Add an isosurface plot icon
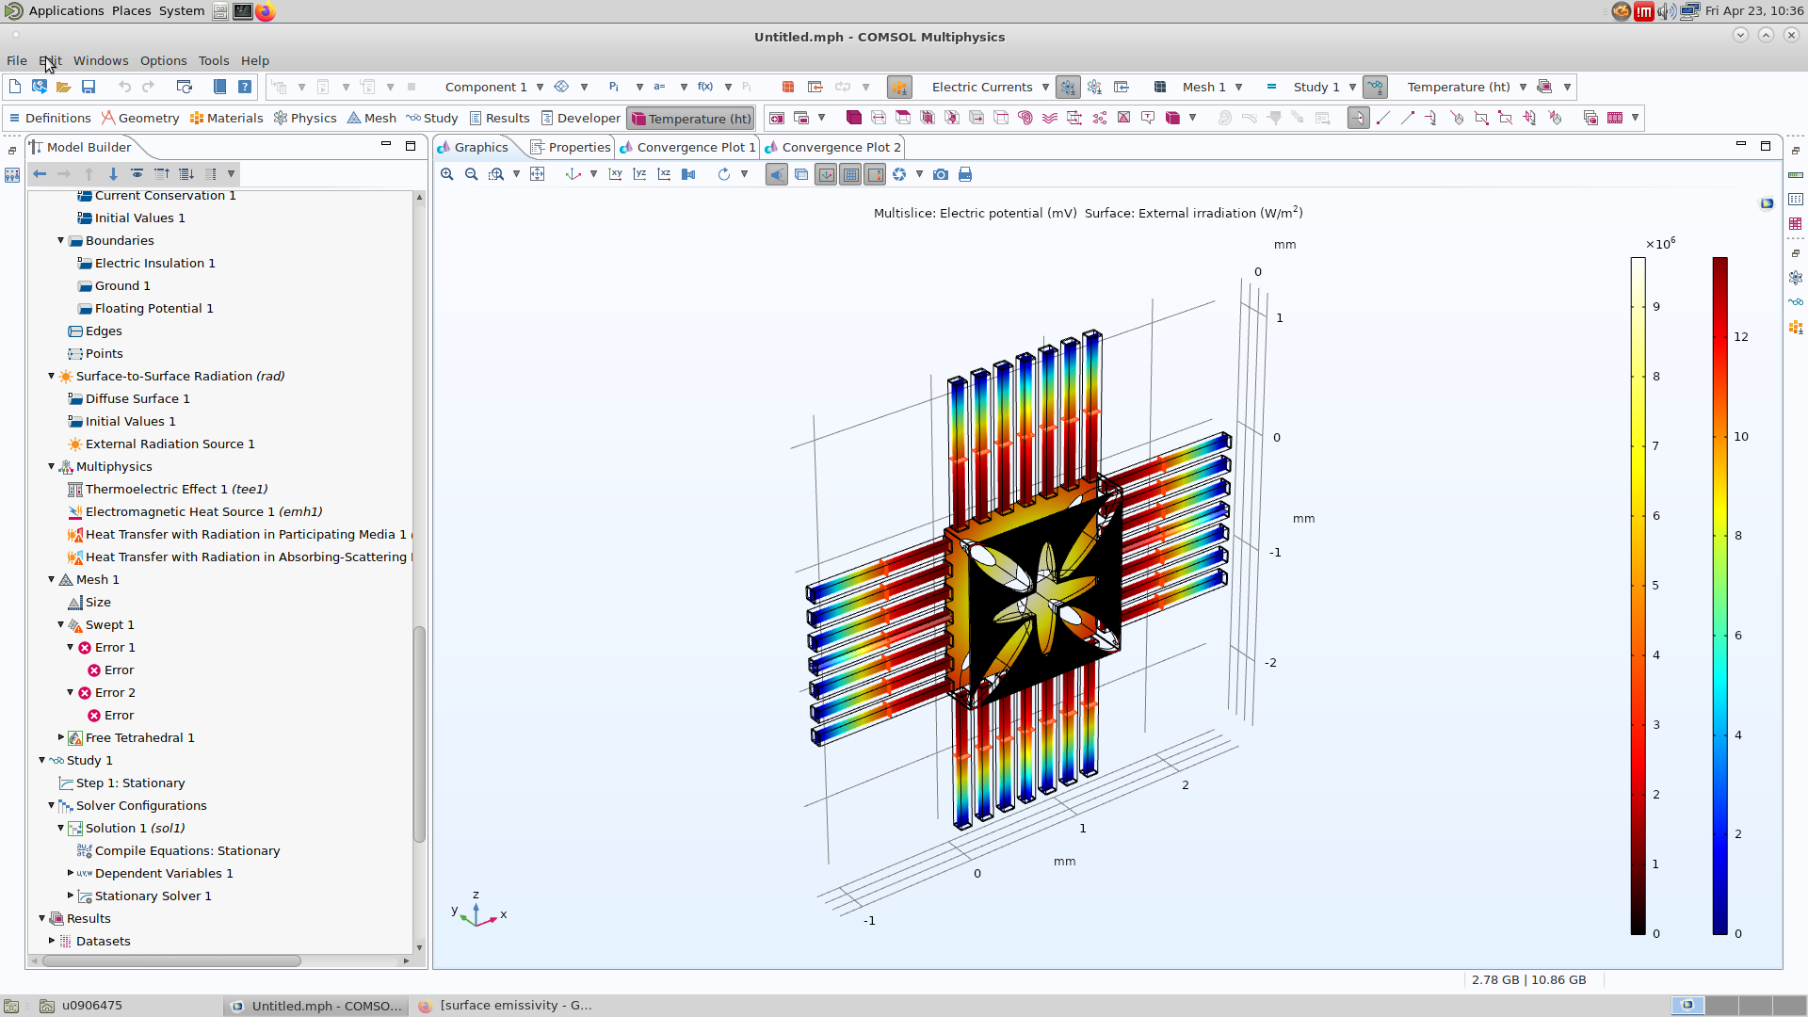The image size is (1808, 1017). [952, 118]
